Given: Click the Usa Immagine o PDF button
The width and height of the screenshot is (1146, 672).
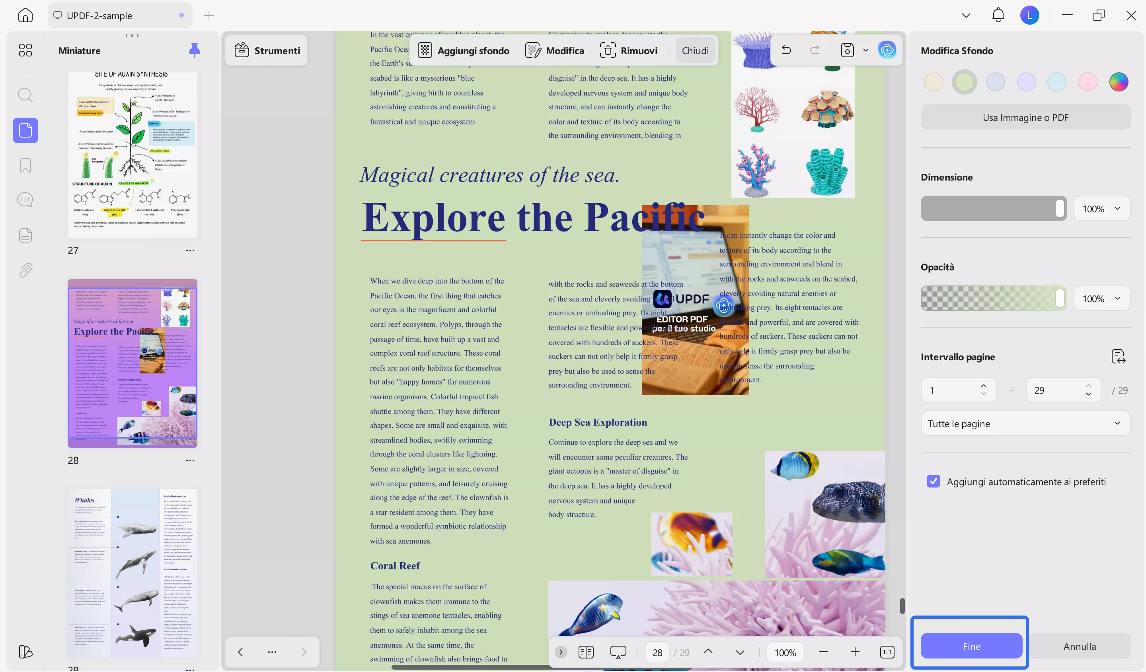Looking at the screenshot, I should 1025,117.
